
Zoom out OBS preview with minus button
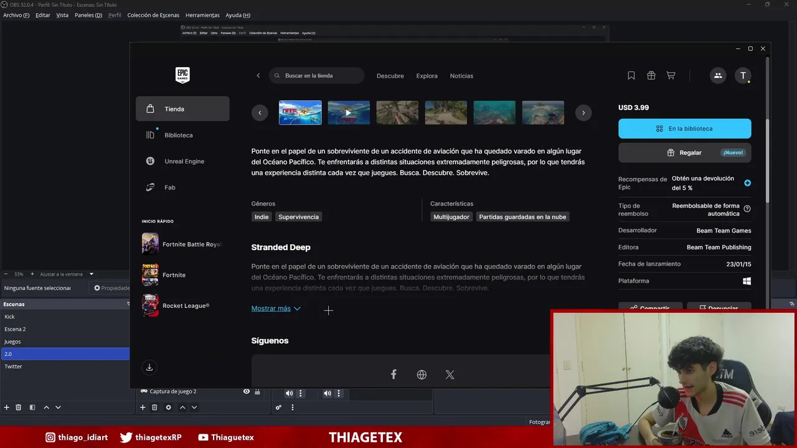6,274
